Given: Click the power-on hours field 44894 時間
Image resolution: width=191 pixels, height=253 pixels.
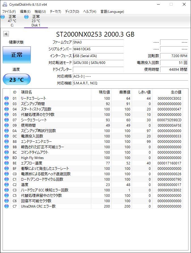Looking at the screenshot, I should (174, 69).
